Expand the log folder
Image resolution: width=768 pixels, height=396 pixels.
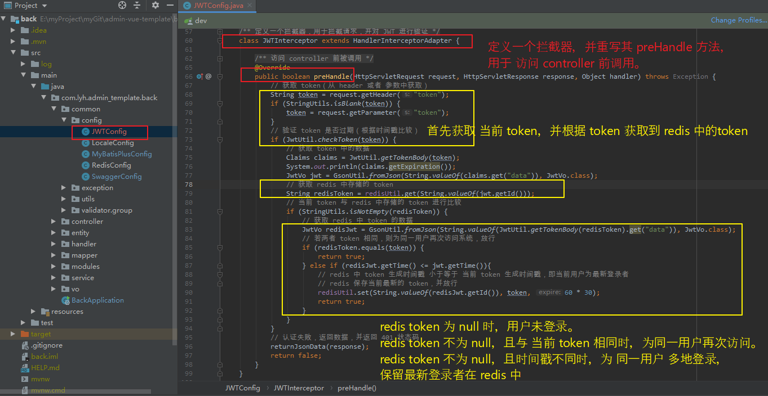[x=24, y=64]
